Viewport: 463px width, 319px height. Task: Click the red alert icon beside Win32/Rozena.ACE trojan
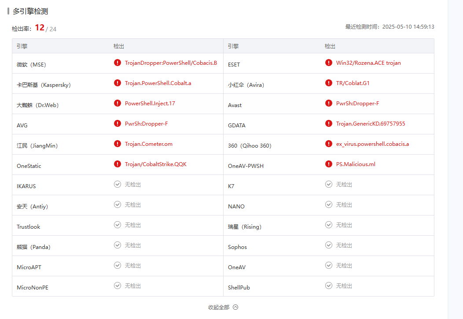329,63
